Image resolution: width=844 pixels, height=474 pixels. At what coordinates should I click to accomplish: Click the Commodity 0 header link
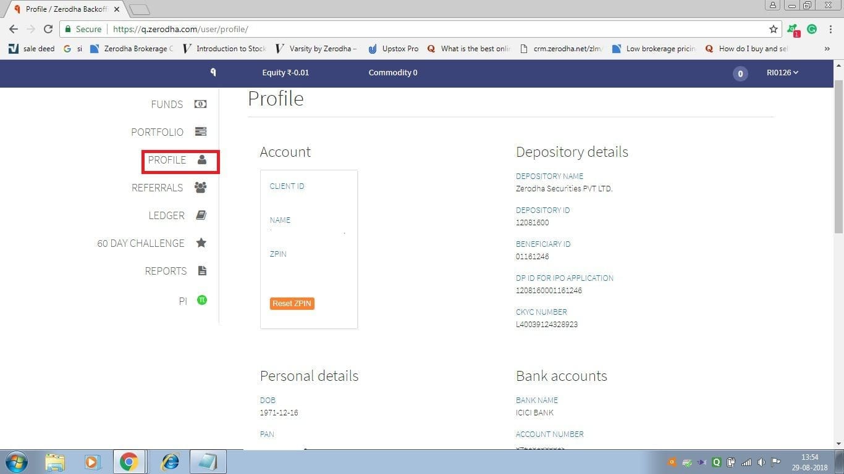[393, 73]
